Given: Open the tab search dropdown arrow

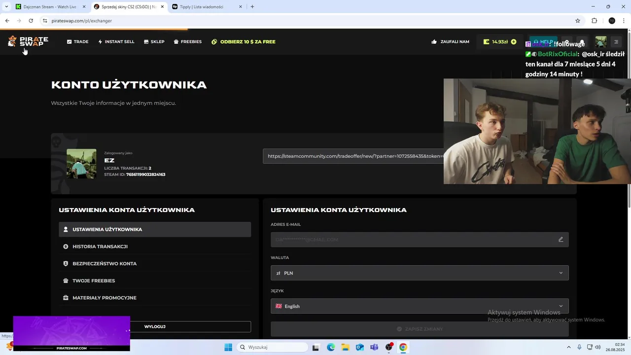Looking at the screenshot, I should pos(6,7).
